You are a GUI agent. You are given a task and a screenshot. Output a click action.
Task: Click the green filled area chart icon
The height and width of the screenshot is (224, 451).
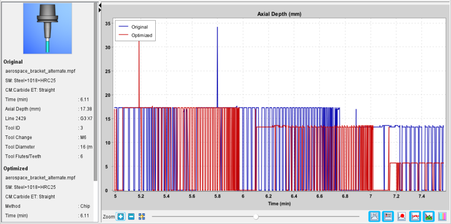[429, 216]
